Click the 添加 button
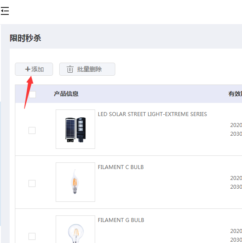This screenshot has width=242, height=243. (x=34, y=69)
